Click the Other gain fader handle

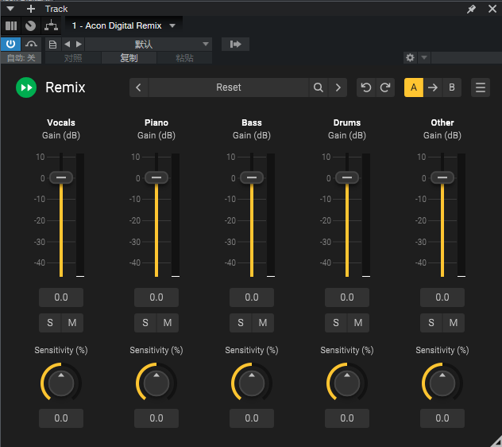point(442,177)
